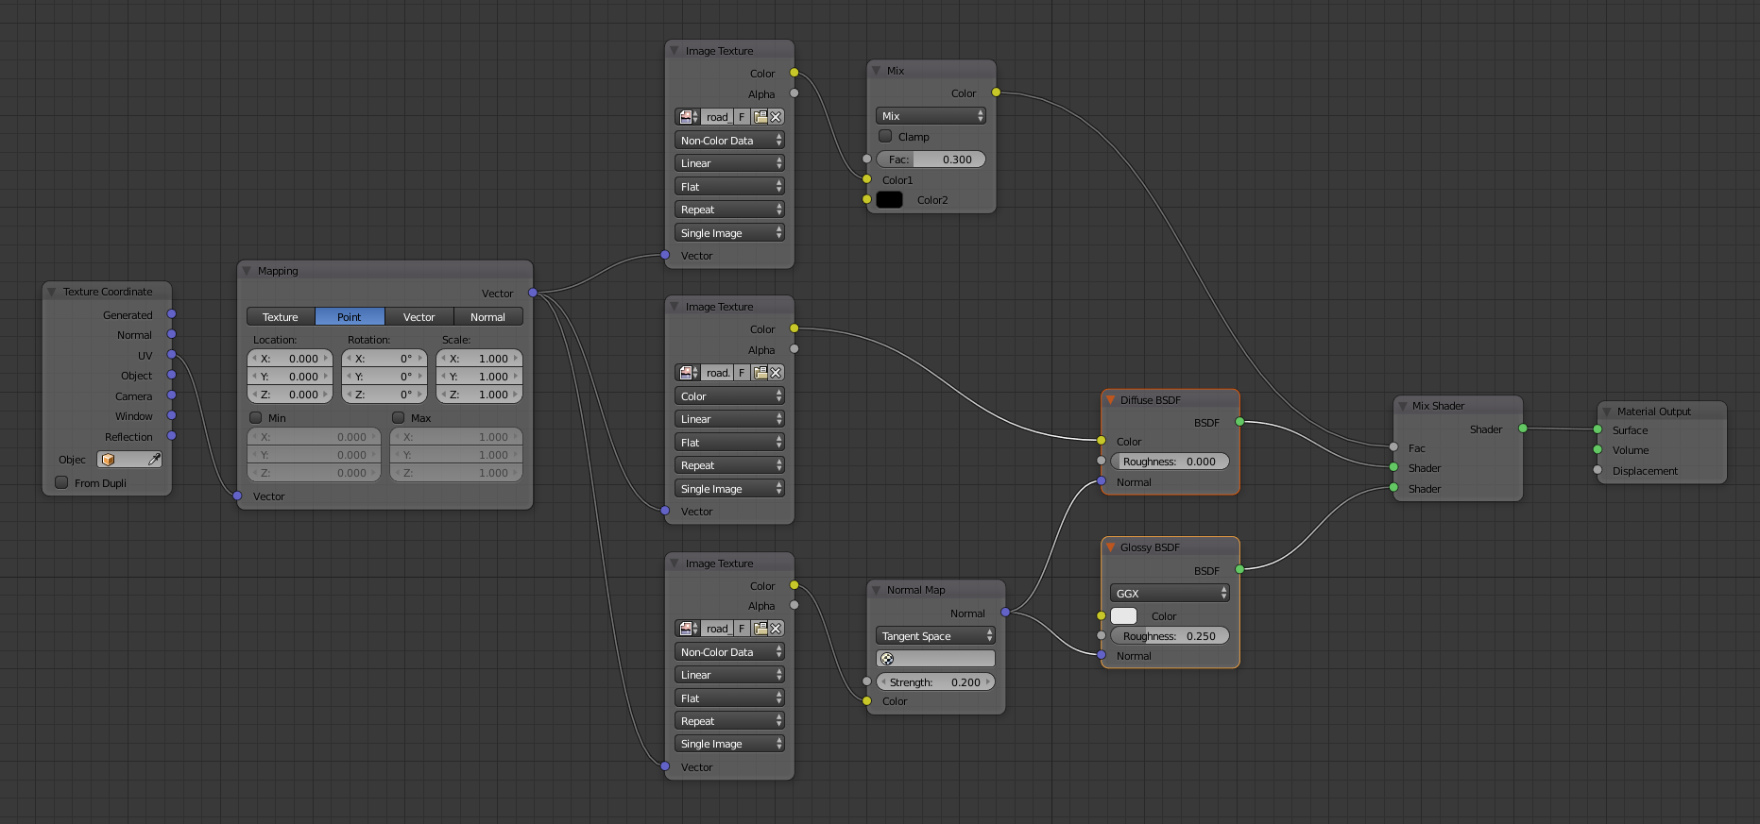Enable Min checkbox in Mapping node

click(x=255, y=417)
